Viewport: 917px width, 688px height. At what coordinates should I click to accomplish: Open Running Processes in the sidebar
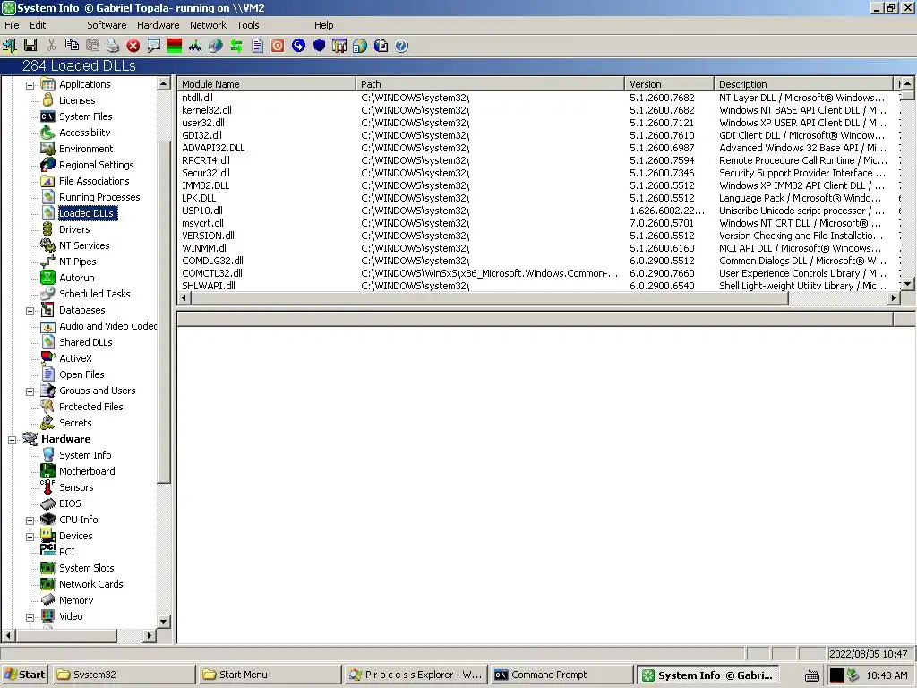pyautogui.click(x=99, y=197)
